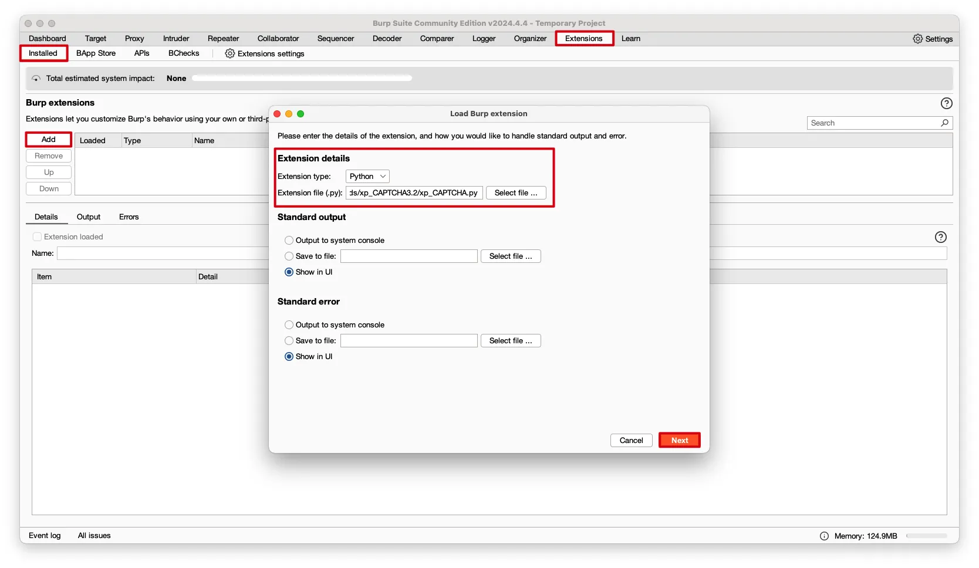Switch to the Proxy tab
Image resolution: width=979 pixels, height=568 pixels.
pos(134,39)
